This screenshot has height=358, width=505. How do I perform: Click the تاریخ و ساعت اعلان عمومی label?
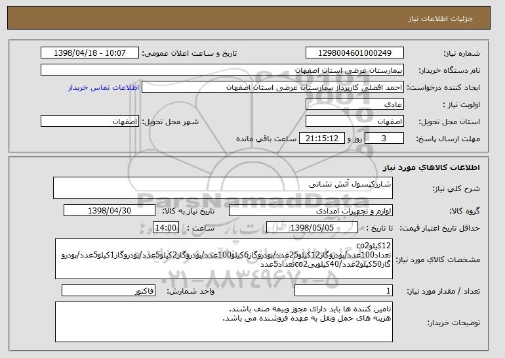click(x=190, y=53)
